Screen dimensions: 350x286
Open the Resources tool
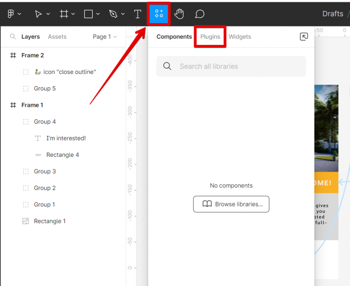click(x=159, y=14)
